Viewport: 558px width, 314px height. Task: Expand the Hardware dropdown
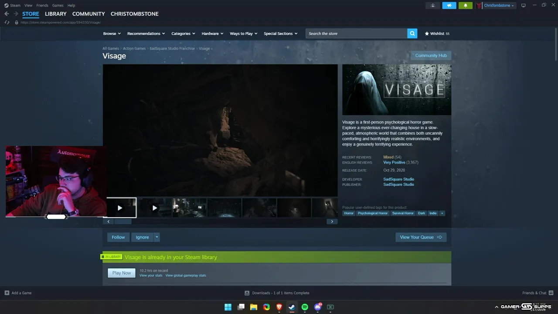(x=212, y=34)
